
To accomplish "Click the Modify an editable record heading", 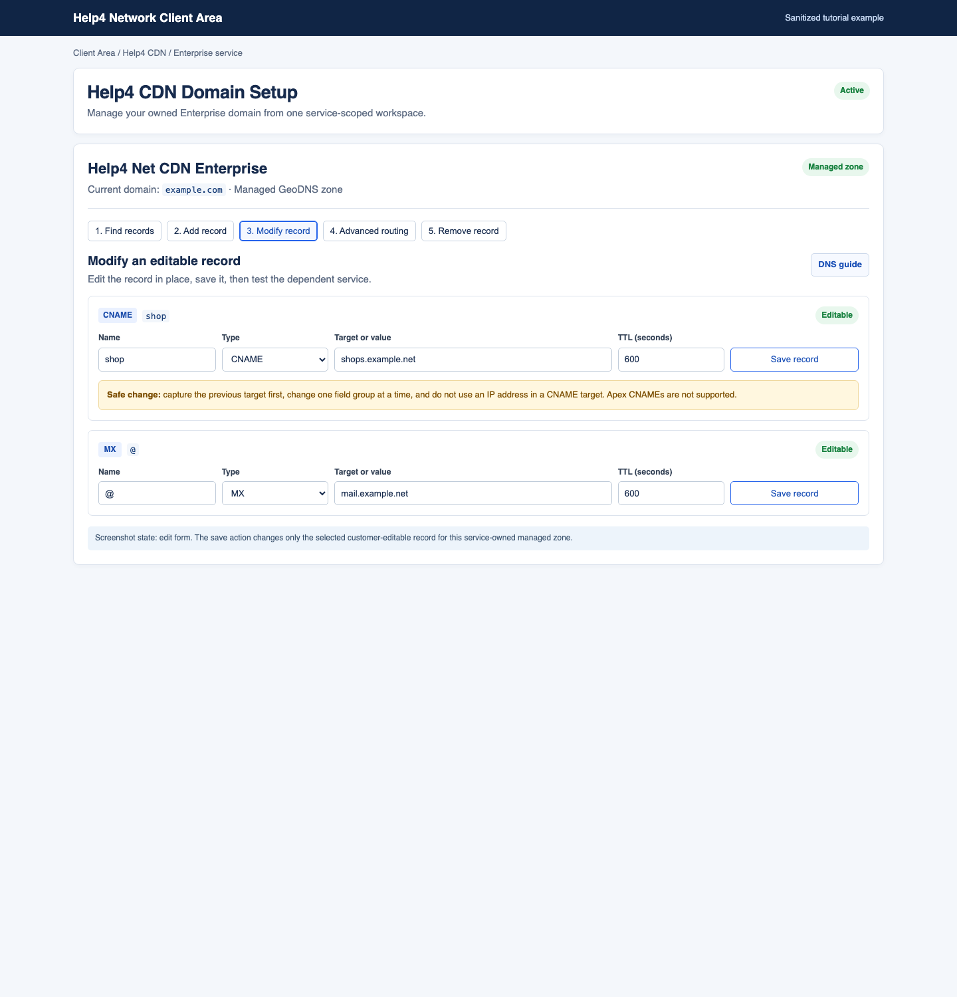I will pyautogui.click(x=164, y=261).
